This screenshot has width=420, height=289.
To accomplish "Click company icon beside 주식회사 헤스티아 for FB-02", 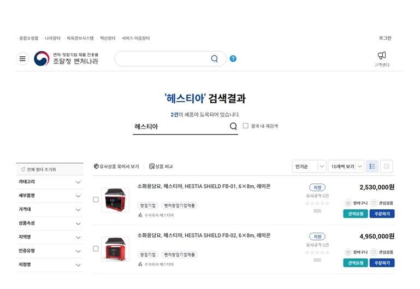I will pos(140,264).
